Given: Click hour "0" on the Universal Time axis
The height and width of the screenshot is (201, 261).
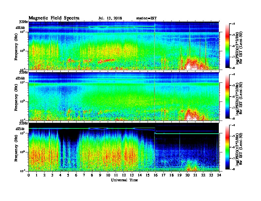Looking at the screenshot, I should pyautogui.click(x=29, y=175).
